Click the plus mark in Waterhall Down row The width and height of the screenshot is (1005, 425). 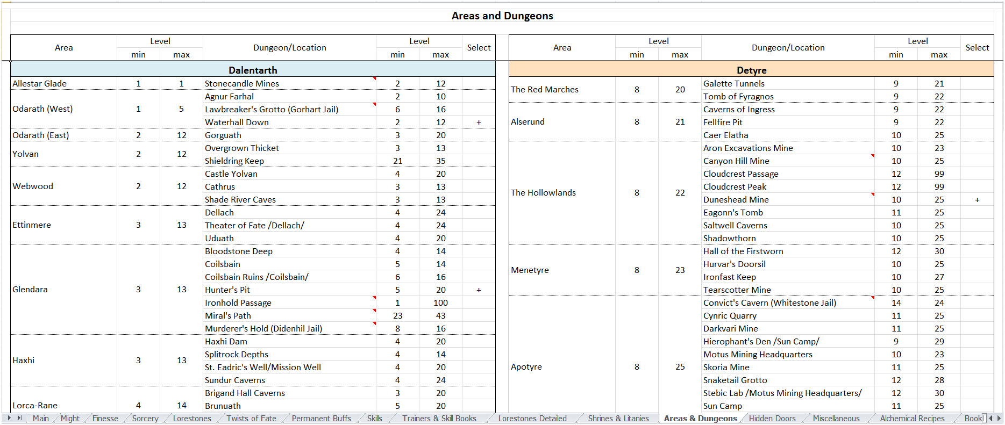479,123
